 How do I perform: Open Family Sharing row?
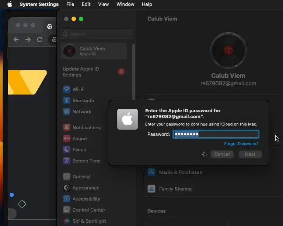[213, 189]
